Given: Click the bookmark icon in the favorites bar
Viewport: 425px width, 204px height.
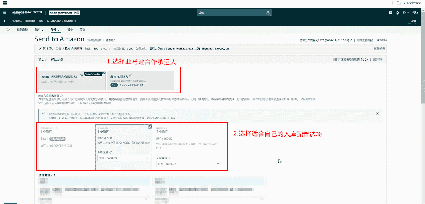Looking at the screenshot, I should 4,21.
